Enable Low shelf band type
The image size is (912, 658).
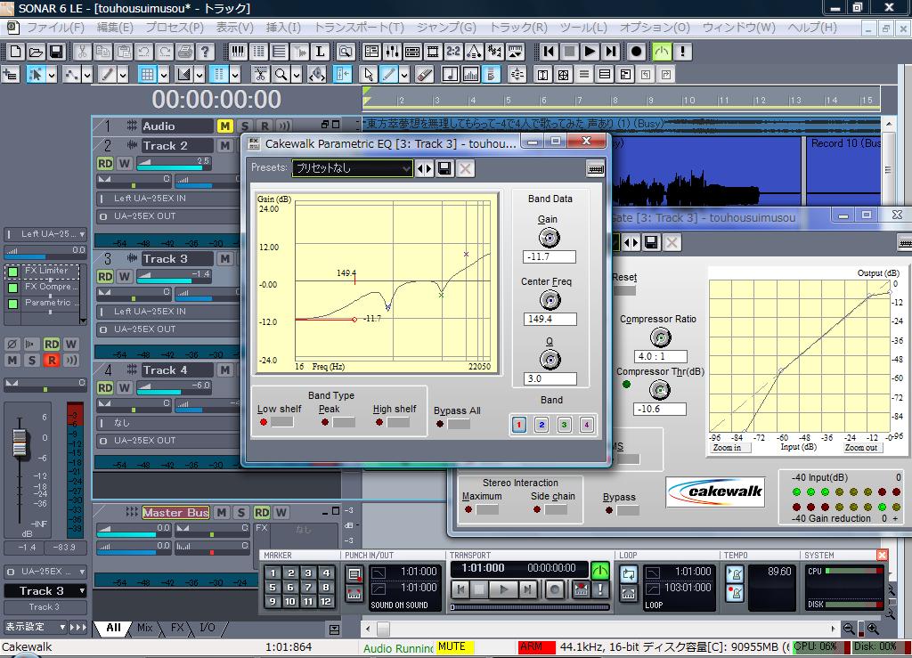pos(281,422)
